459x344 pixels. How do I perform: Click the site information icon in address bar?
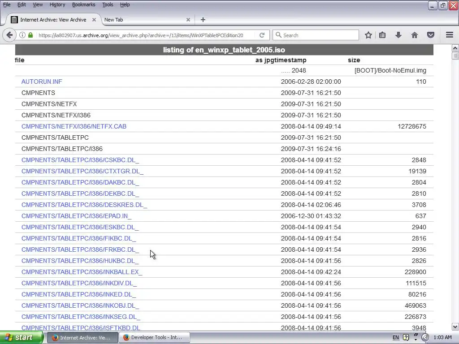tap(22, 35)
